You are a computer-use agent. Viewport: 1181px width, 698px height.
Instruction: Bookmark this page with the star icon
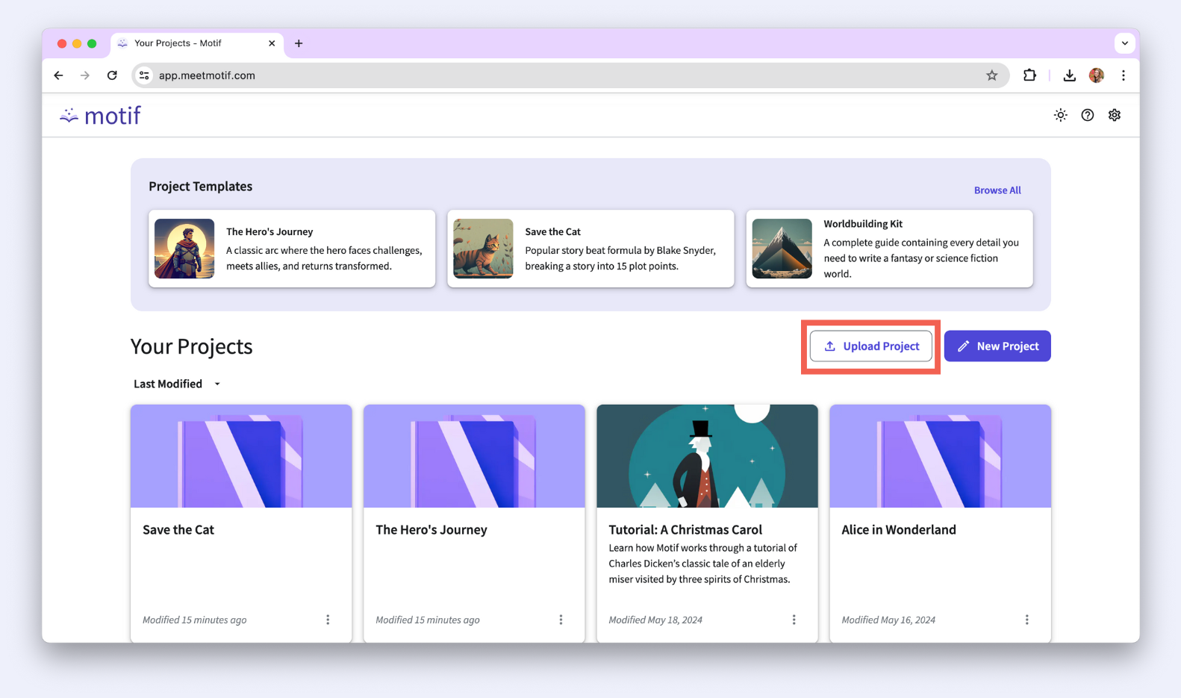pyautogui.click(x=991, y=75)
